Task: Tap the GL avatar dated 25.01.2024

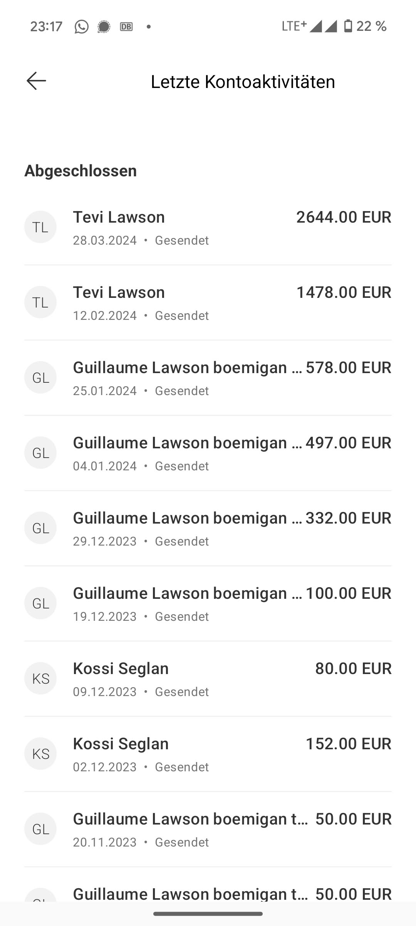Action: click(40, 377)
